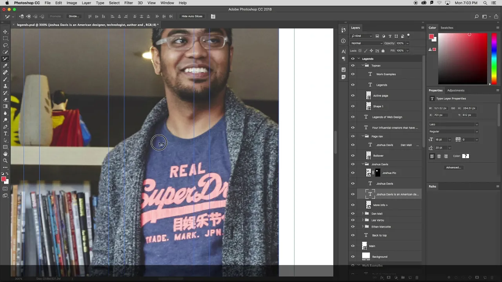This screenshot has width=502, height=282.
Task: Click the Hide Auto Slices button
Action: coord(192,16)
